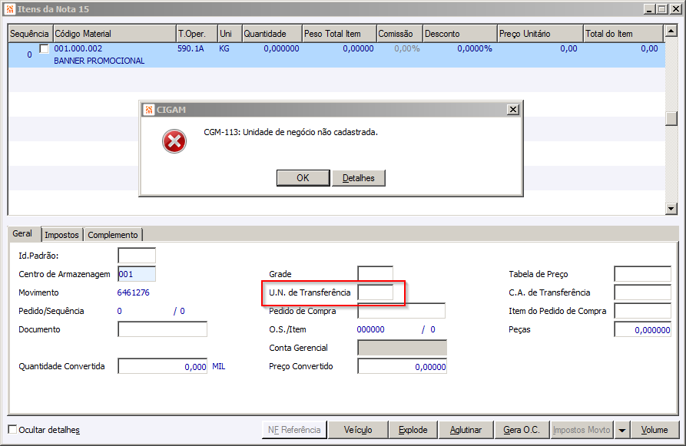Click the C.A. de Transferência field
This screenshot has height=446, width=686.
click(x=643, y=292)
